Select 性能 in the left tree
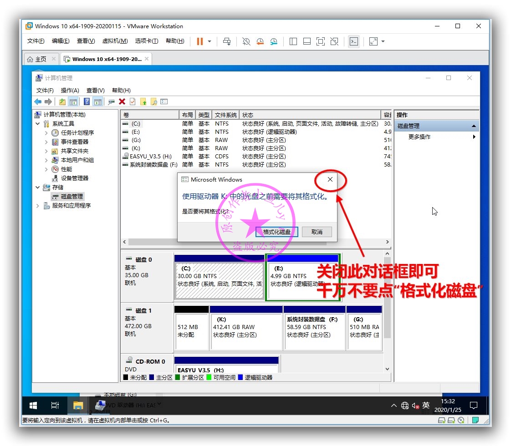Image resolution: width=511 pixels, height=446 pixels. pyautogui.click(x=66, y=169)
